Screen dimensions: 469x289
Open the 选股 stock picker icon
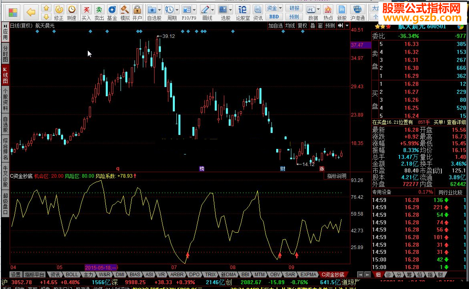[x=223, y=10]
